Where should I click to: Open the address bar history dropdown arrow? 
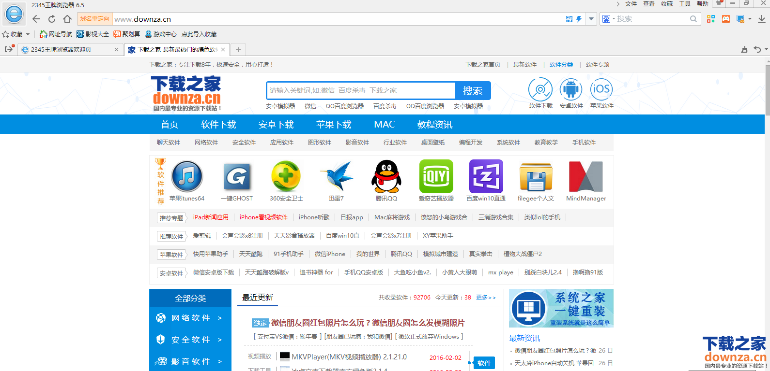point(591,19)
